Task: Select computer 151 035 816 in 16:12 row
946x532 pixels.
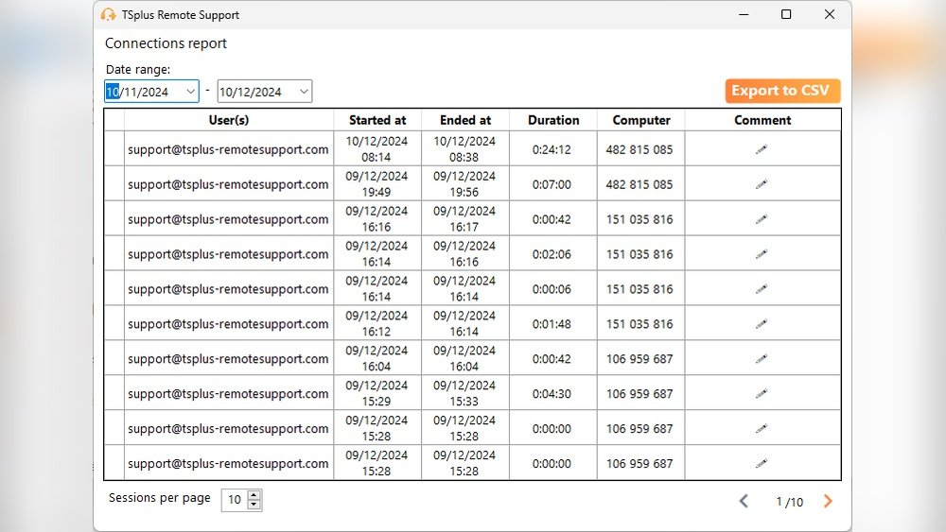Action: click(639, 323)
